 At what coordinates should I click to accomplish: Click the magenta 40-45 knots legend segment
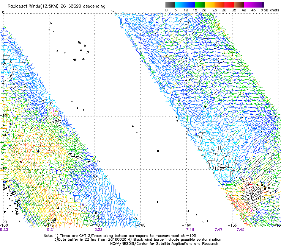click(x=249, y=5)
